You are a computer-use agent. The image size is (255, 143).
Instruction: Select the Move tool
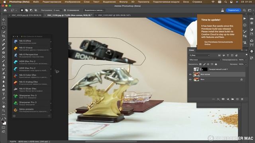pyautogui.click(x=4, y=19)
